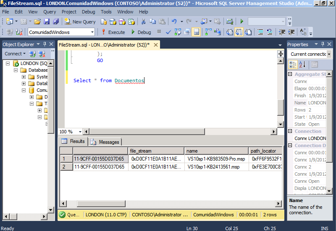
Task: Open the Query menu
Action: coord(50,12)
